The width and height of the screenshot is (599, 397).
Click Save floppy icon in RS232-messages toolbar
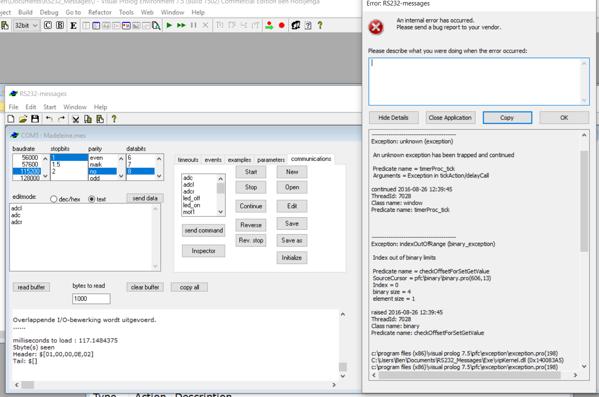(x=35, y=119)
